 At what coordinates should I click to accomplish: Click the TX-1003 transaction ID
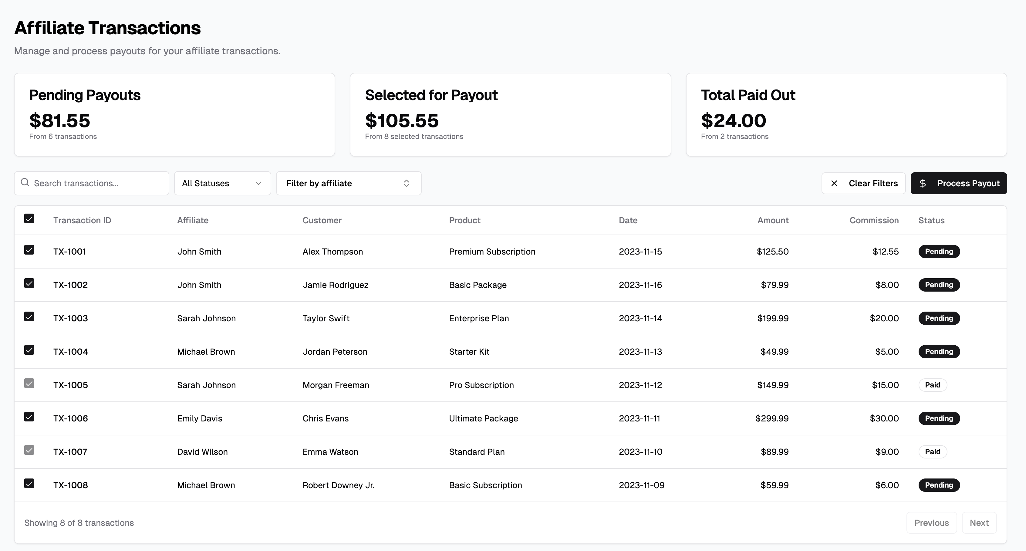pos(70,318)
